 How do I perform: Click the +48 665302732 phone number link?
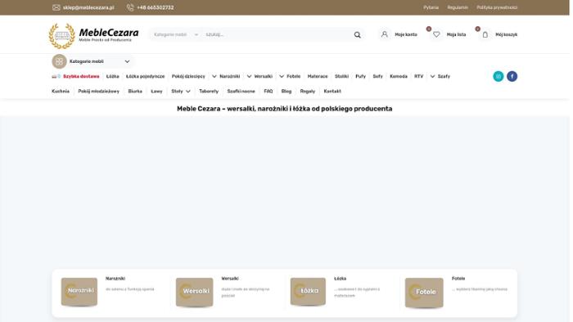(156, 7)
